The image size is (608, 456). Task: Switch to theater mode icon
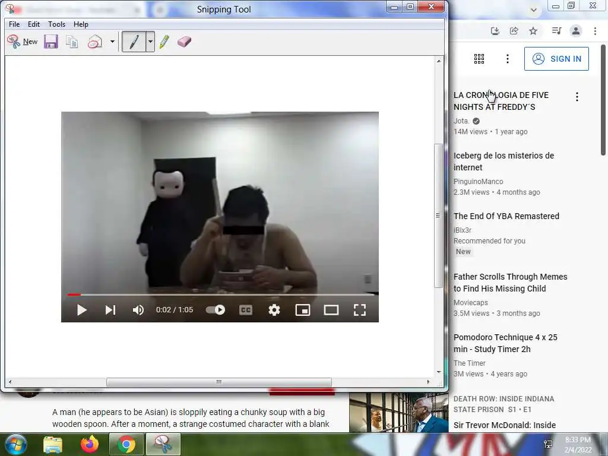click(x=331, y=310)
